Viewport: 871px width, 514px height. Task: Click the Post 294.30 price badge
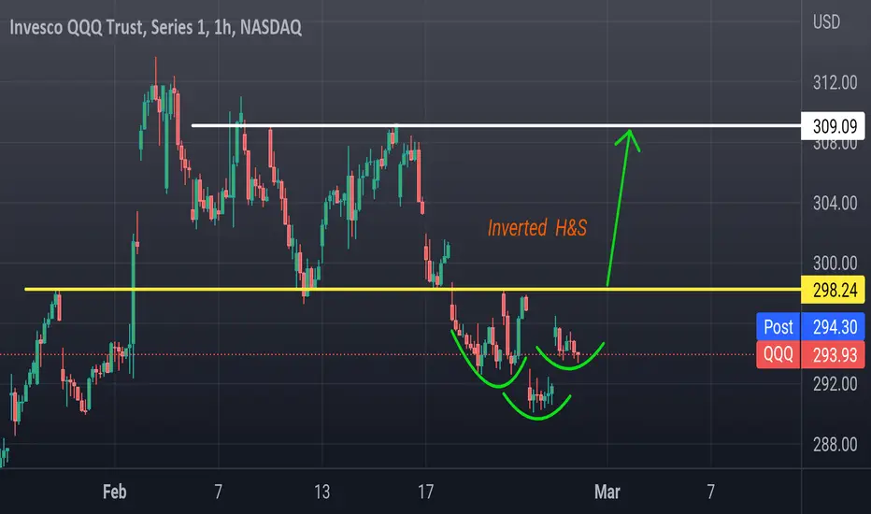coord(810,327)
